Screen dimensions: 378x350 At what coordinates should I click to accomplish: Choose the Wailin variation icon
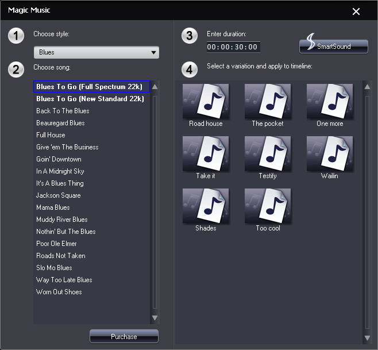click(x=330, y=153)
